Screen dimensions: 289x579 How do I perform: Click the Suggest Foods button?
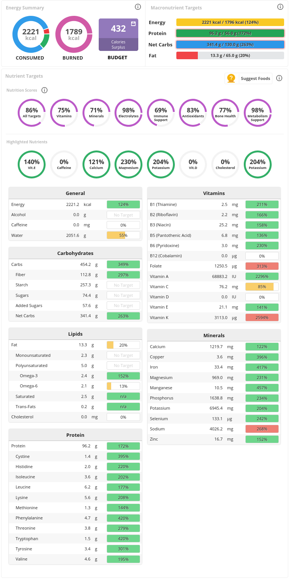(x=249, y=78)
